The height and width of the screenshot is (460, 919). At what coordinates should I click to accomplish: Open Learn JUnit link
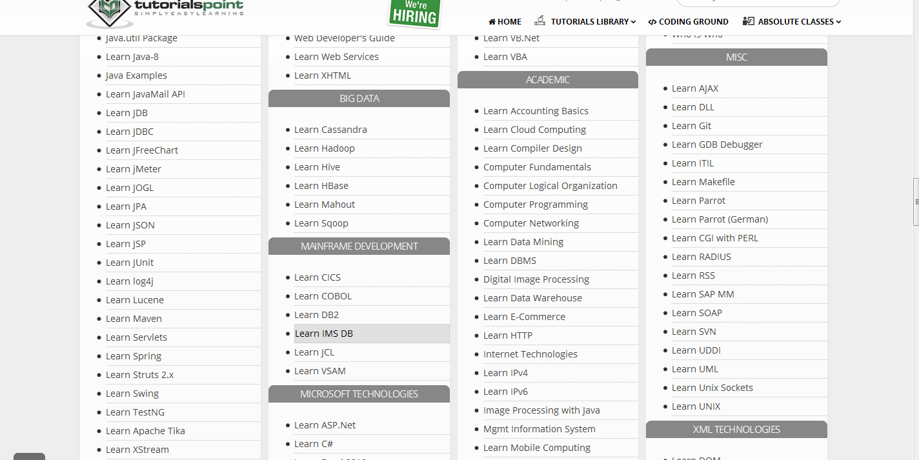click(130, 263)
